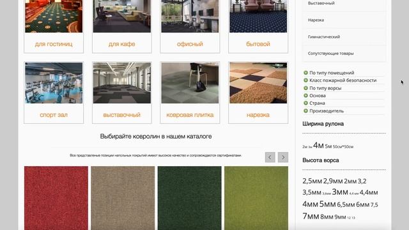
Task: Expand the 'По типу ворсы' filter
Action: point(322,88)
